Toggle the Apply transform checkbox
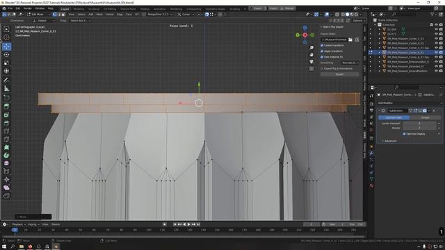 [322, 51]
